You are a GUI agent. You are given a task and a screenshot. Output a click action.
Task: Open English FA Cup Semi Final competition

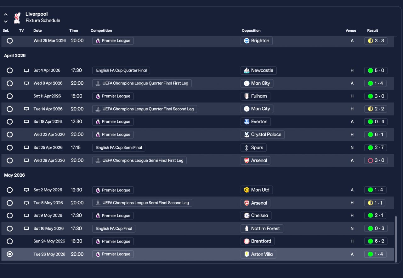[x=119, y=148]
